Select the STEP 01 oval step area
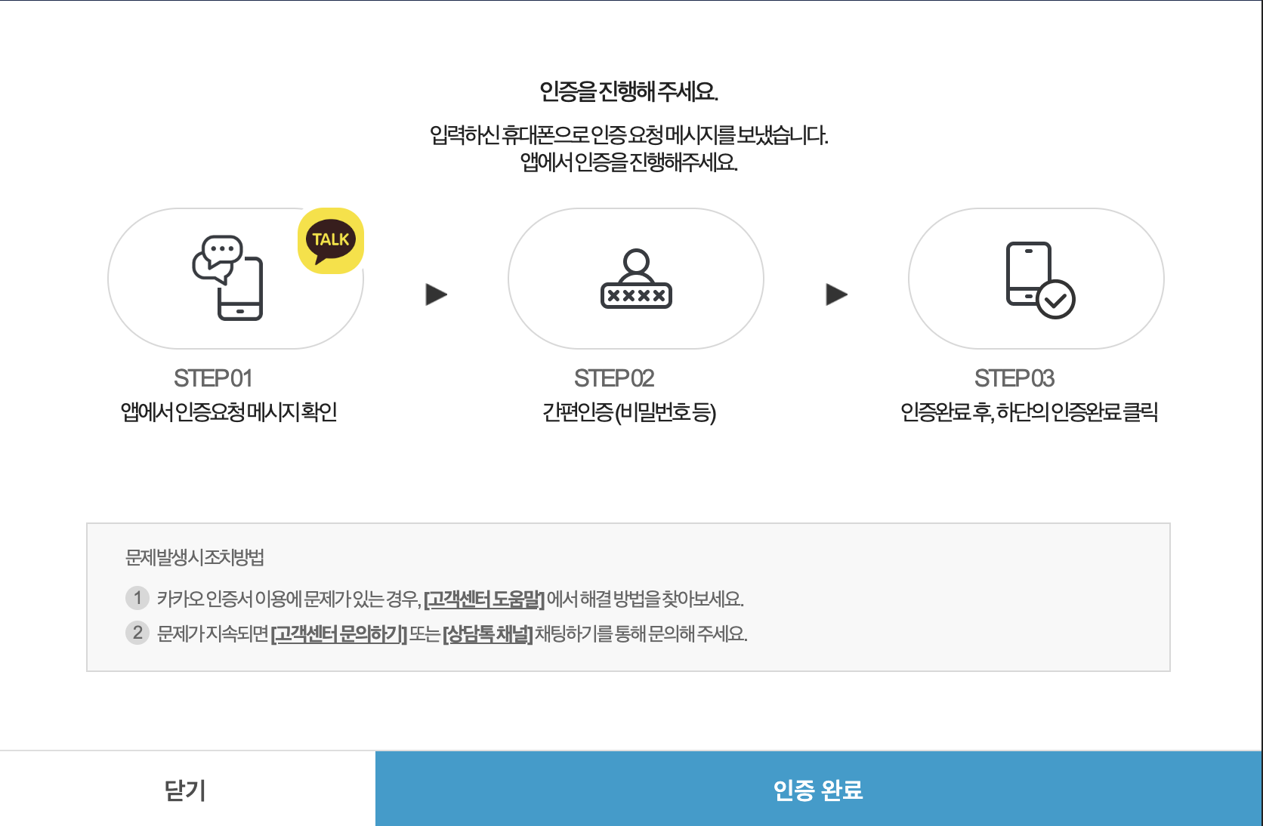This screenshot has width=1263, height=826. [x=236, y=278]
